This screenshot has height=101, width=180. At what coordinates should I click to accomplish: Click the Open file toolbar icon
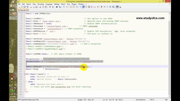pyautogui.click(x=22, y=7)
